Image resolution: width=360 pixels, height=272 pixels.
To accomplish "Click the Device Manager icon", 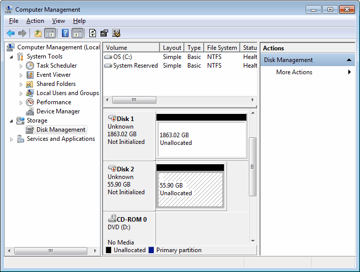I will tap(30, 111).
